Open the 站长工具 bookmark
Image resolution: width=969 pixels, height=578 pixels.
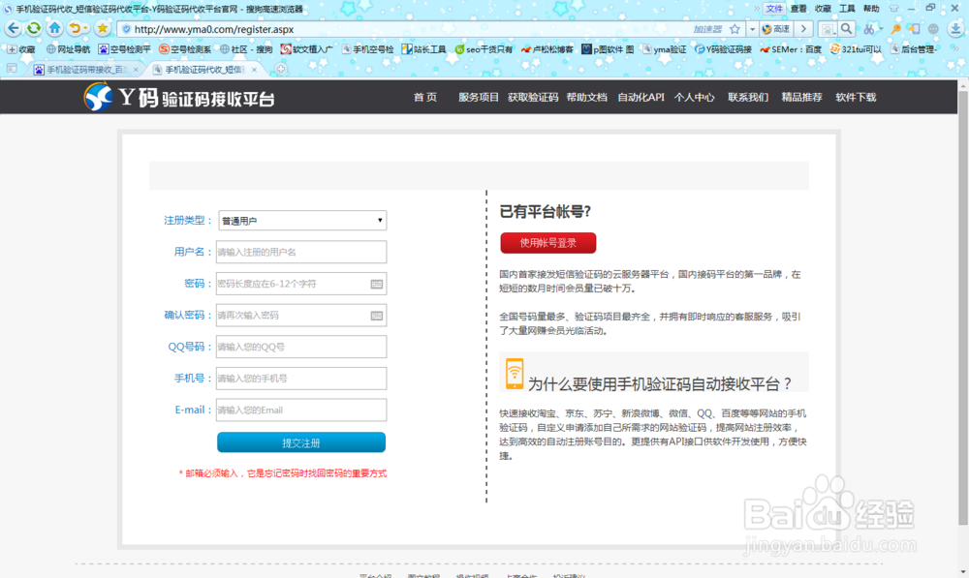423,49
